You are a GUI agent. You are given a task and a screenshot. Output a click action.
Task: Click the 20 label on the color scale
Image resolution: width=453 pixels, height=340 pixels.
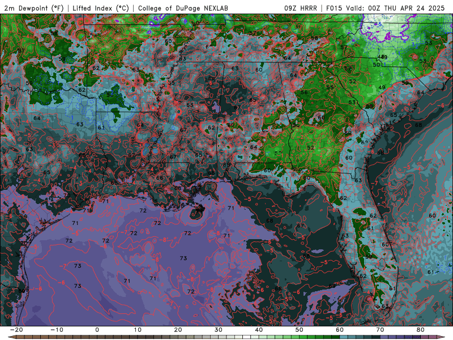click(178, 330)
